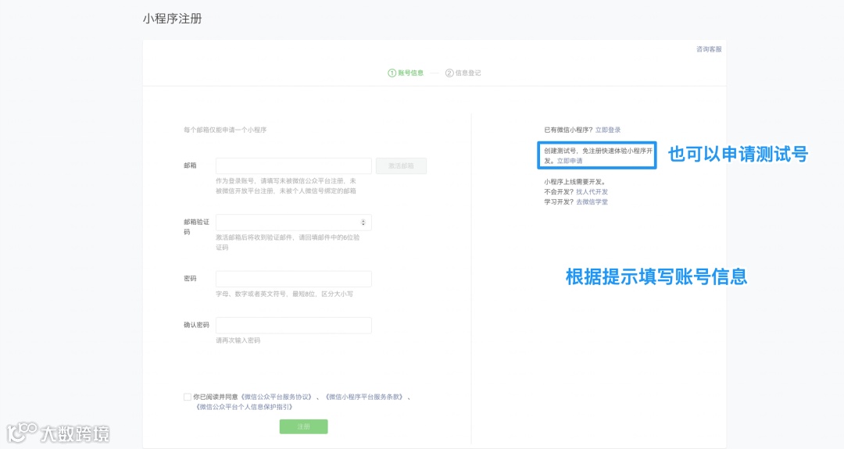Click the 已有微信小程序？ text

coord(568,130)
